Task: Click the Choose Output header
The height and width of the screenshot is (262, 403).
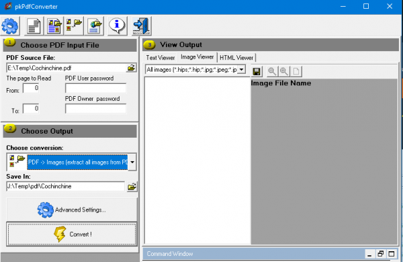Action: tap(70, 131)
